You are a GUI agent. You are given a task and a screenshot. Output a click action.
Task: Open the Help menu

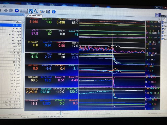click(4, 6)
